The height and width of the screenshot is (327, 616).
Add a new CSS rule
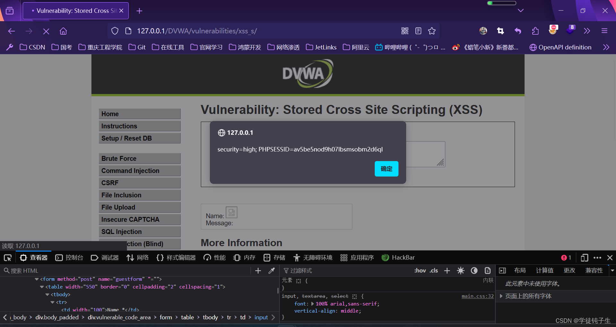(447, 271)
